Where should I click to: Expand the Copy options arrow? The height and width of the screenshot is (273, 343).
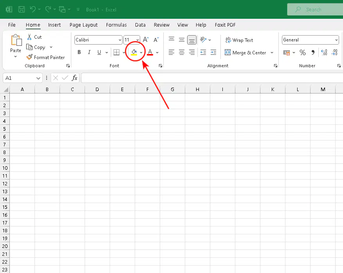[x=51, y=47]
